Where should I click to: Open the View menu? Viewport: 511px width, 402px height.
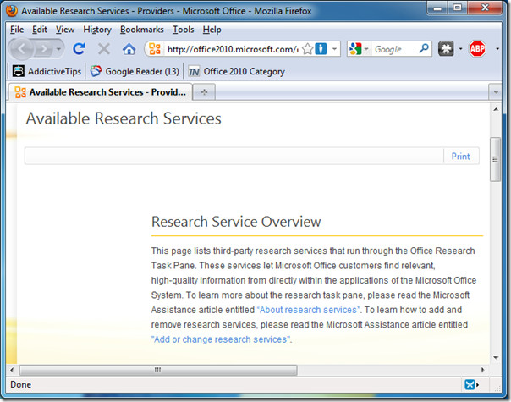tap(65, 30)
